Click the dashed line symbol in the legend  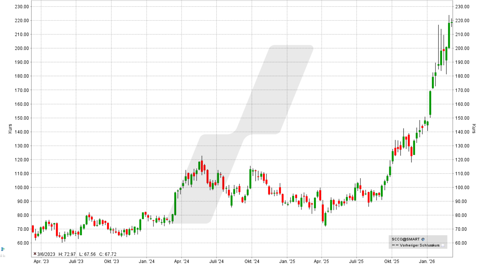pyautogui.click(x=395, y=245)
